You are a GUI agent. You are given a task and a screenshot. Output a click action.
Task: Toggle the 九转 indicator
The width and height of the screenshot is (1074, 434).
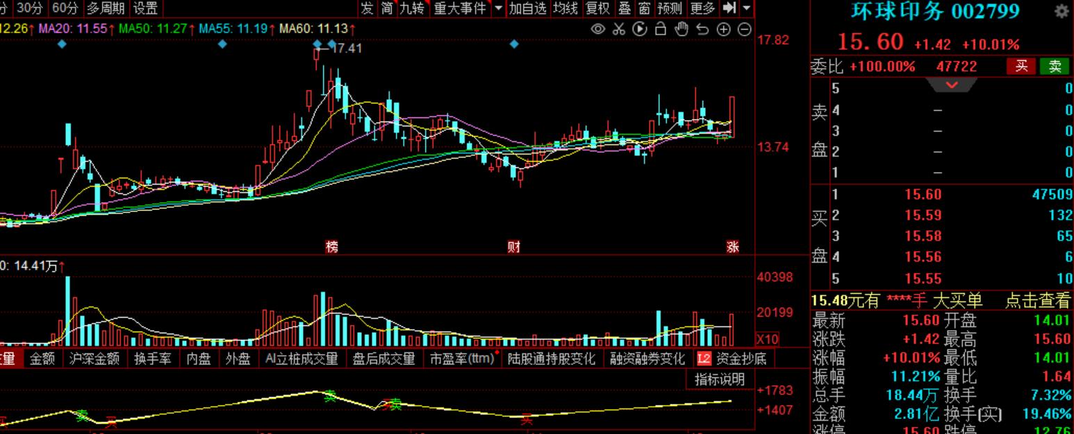coord(411,8)
